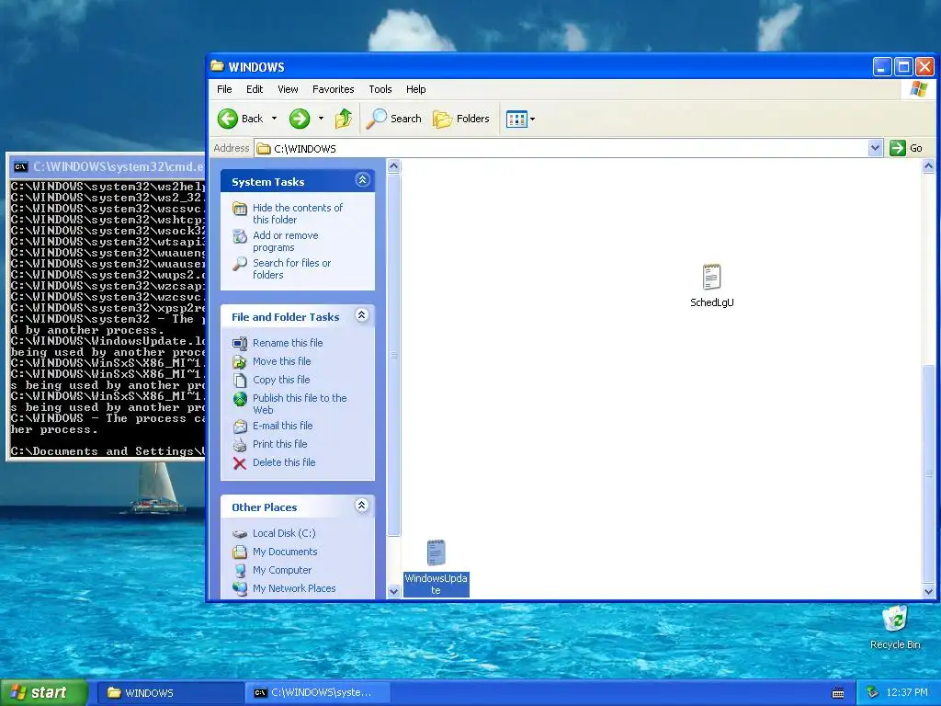Click the network tray icon
The height and width of the screenshot is (706, 941).
[873, 692]
